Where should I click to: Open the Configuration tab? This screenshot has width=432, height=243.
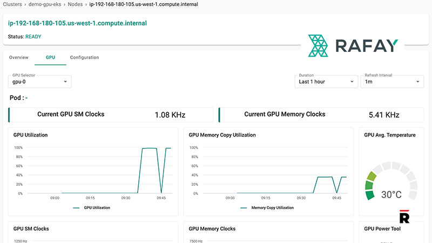tap(84, 57)
